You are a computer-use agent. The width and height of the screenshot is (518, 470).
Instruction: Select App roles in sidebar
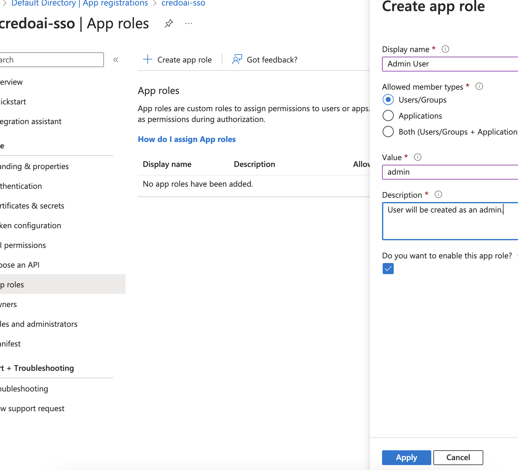pyautogui.click(x=63, y=284)
